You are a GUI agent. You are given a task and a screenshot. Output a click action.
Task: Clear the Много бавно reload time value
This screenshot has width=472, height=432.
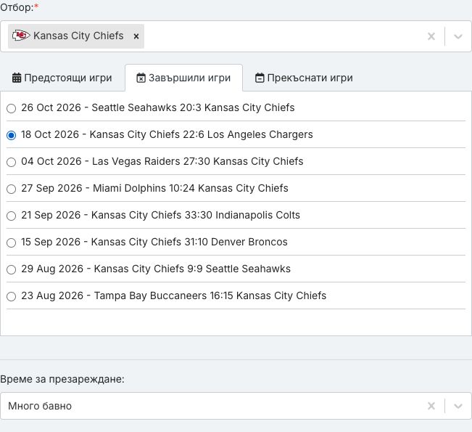pos(431,406)
